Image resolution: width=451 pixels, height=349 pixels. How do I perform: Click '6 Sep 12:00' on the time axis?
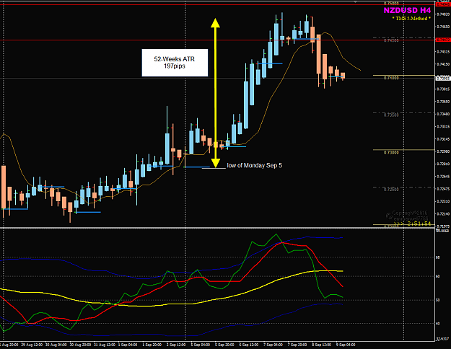(249, 345)
